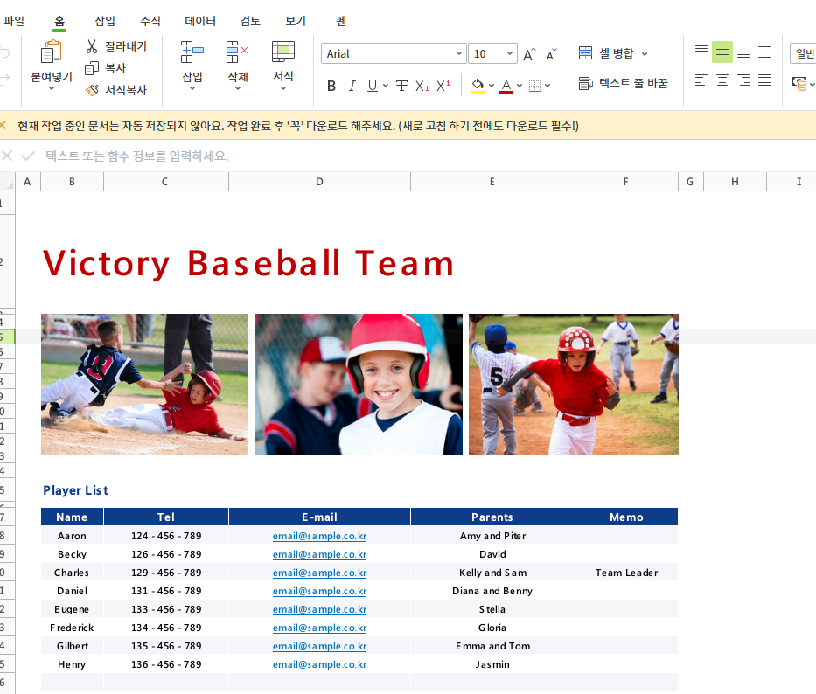Open Aaron's email link

point(319,536)
